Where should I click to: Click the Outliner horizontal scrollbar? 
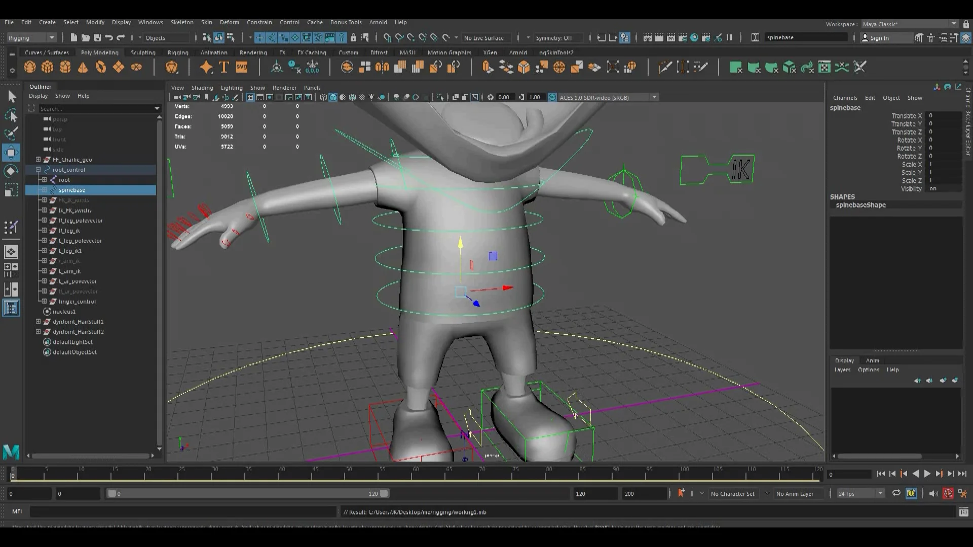click(x=90, y=455)
